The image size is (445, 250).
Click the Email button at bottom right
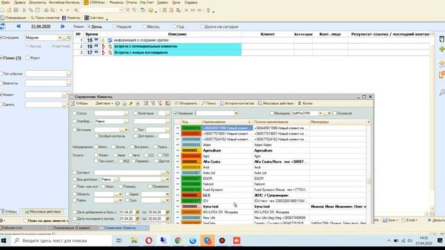coord(410,220)
